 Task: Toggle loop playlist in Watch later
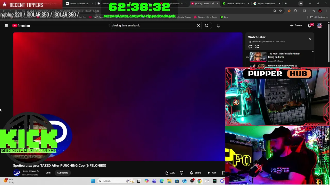pyautogui.click(x=250, y=47)
